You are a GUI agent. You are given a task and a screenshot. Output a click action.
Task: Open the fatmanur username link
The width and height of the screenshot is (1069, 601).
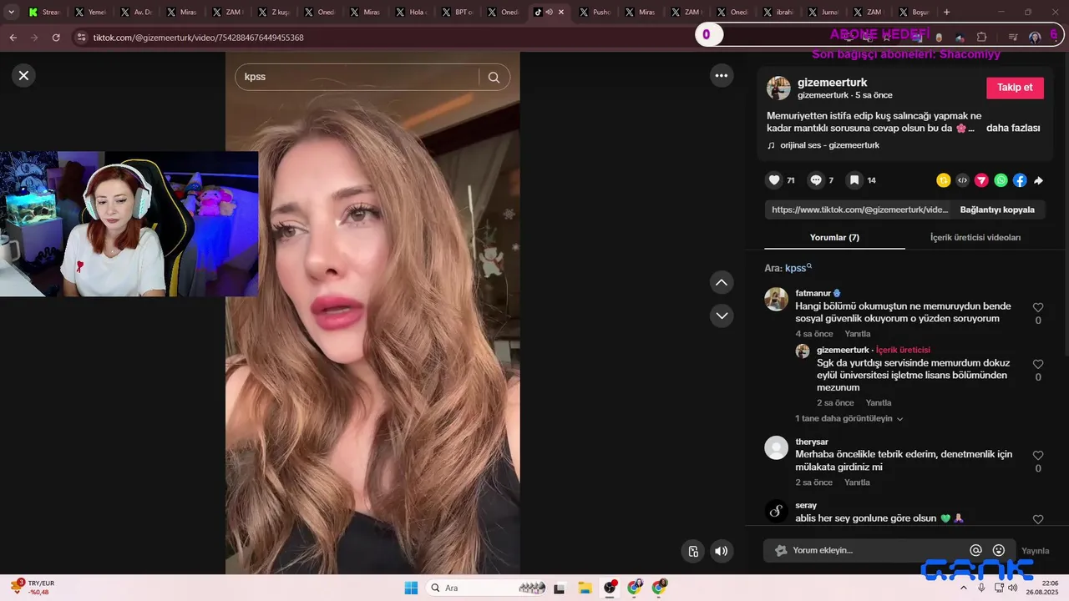[813, 293]
